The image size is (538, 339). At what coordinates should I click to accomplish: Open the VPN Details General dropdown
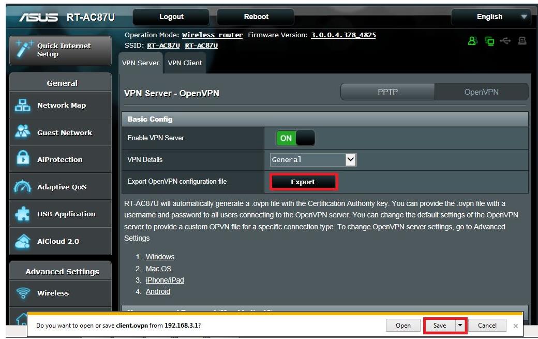tap(313, 159)
